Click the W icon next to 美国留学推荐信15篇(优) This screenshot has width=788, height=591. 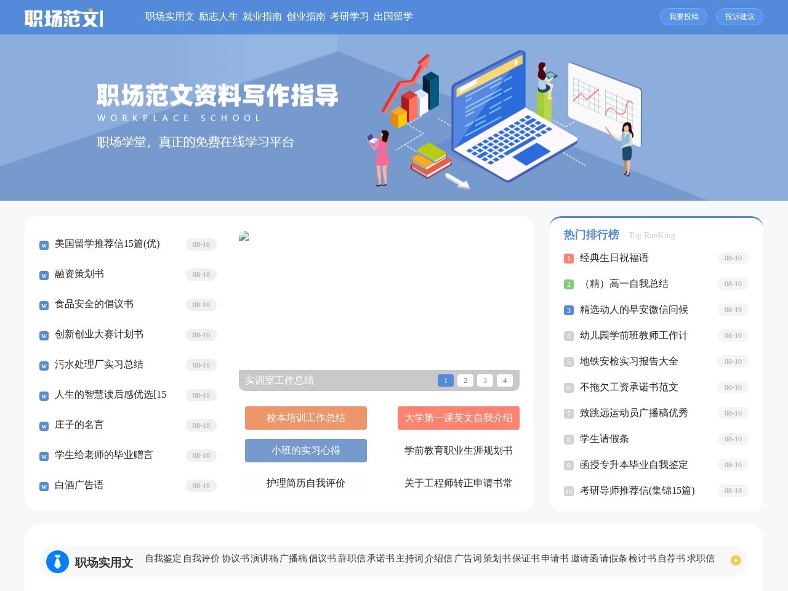coord(43,244)
